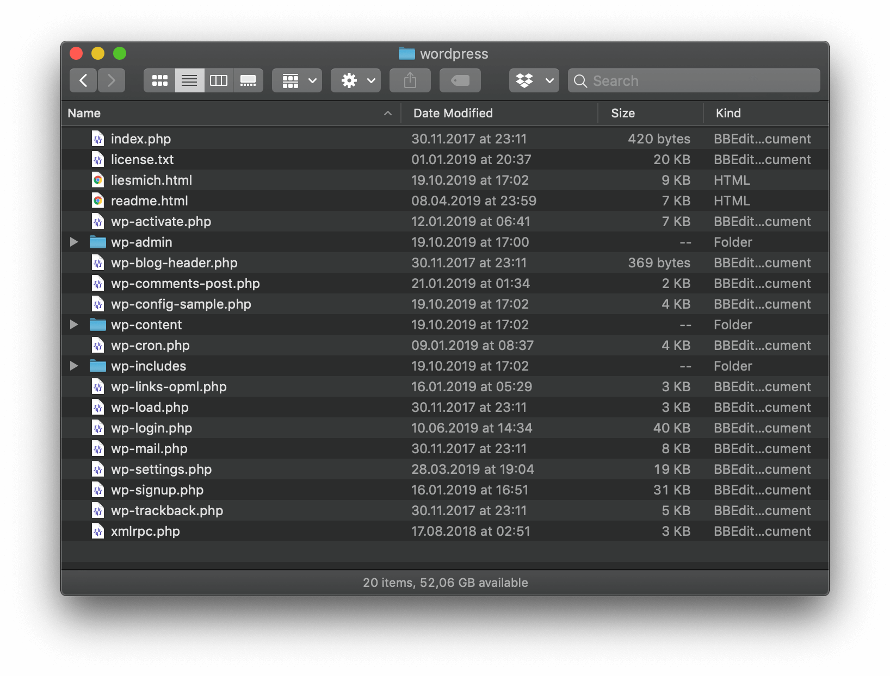
Task: Click the wp-links-opml.php file icon
Action: click(98, 386)
